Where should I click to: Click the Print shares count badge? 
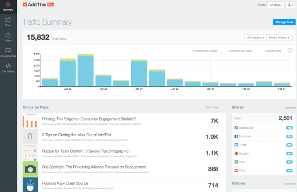[x=289, y=162]
